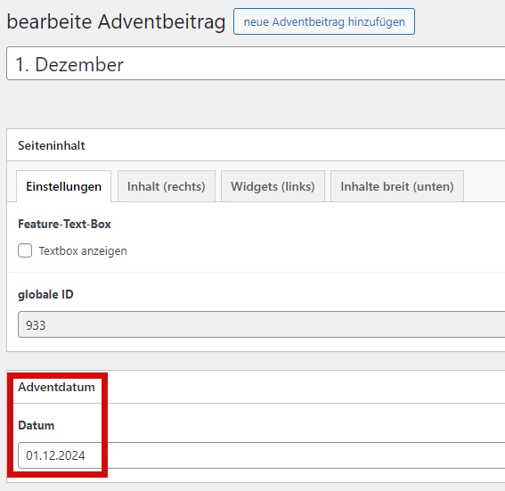
Task: Select the '933' value text
Action: click(x=36, y=325)
